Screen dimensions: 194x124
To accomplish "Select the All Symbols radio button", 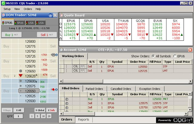I will click(153, 56).
